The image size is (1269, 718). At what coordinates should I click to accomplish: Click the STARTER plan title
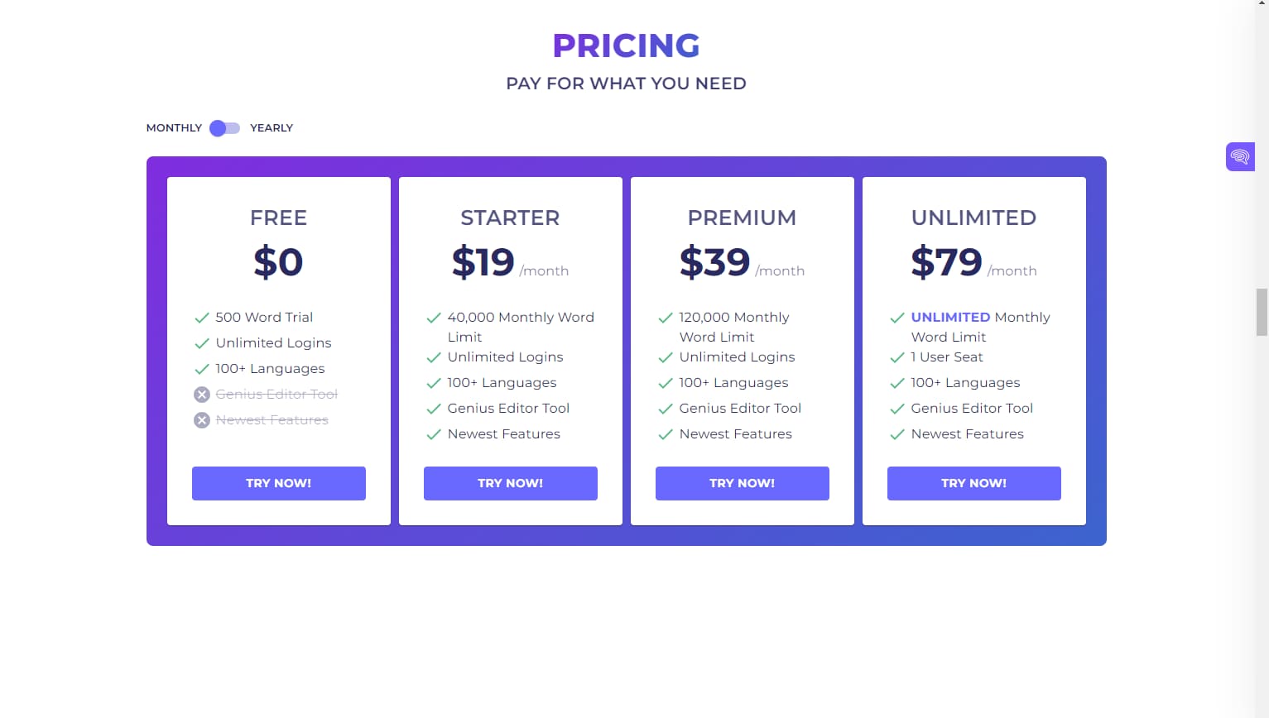(x=510, y=218)
